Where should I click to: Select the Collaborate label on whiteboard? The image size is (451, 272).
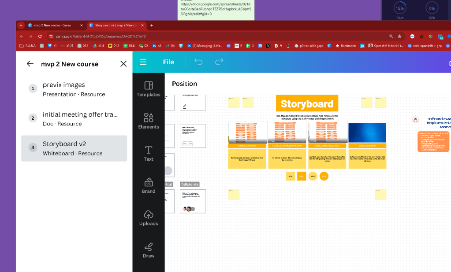(x=190, y=184)
